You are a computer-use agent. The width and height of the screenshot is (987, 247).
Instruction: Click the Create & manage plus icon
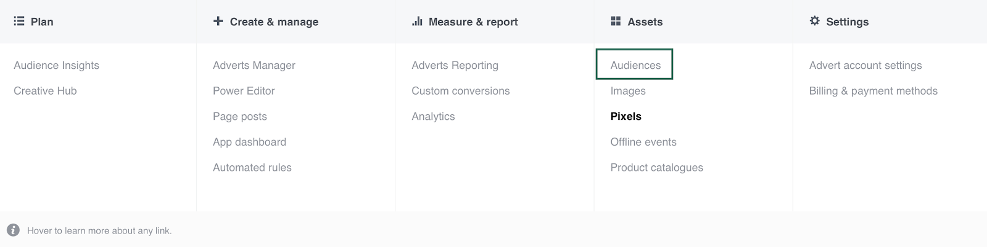point(218,22)
